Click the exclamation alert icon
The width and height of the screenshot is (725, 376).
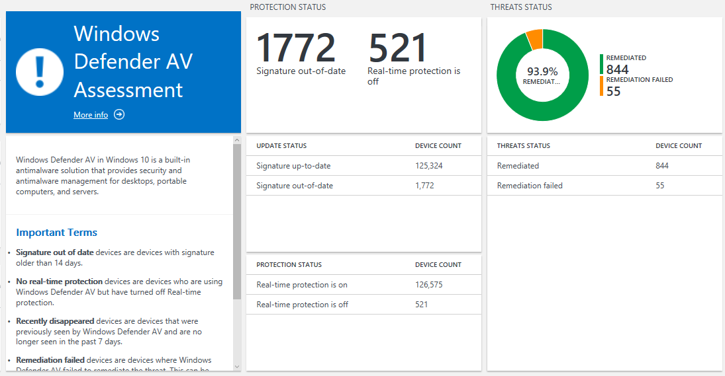pyautogui.click(x=39, y=71)
